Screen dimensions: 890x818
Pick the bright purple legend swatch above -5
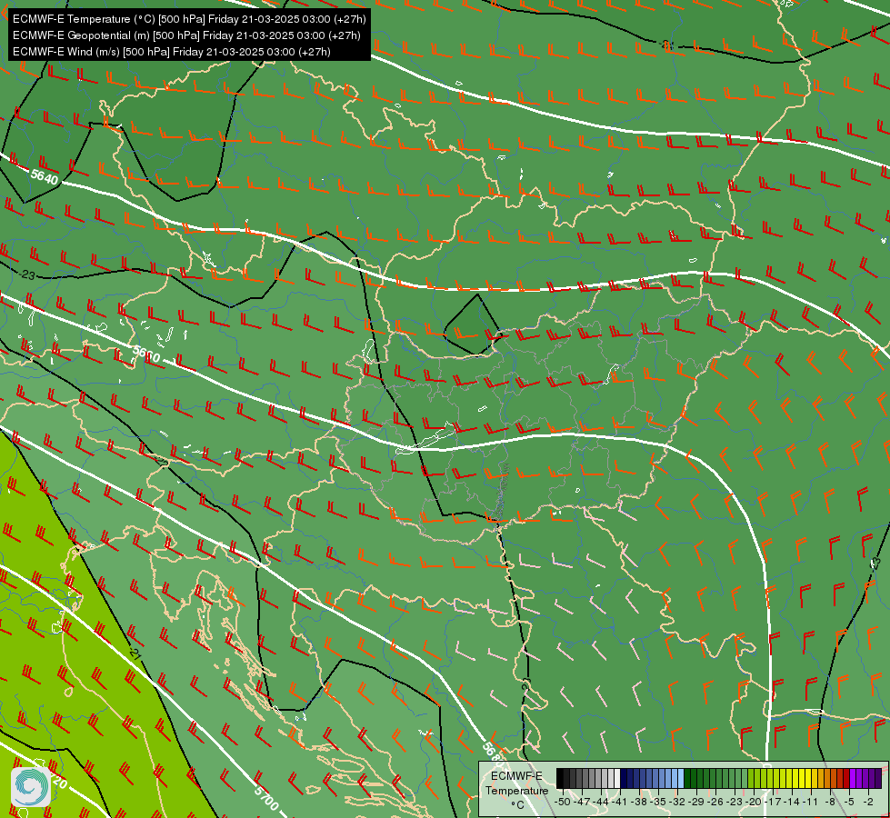853,778
